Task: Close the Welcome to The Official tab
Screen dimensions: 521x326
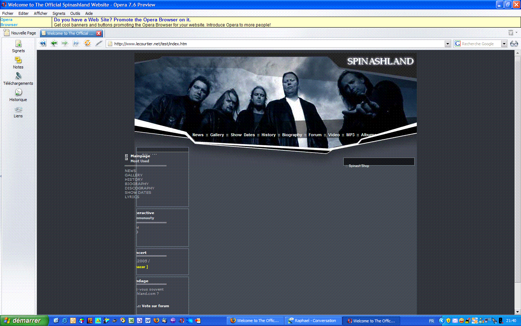Action: (x=99, y=33)
